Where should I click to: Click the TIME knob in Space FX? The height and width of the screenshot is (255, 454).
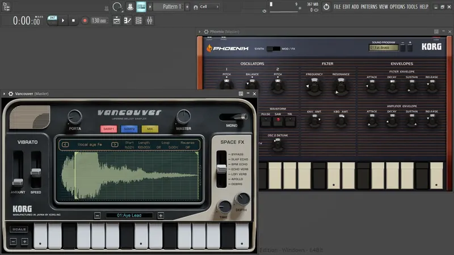click(224, 207)
